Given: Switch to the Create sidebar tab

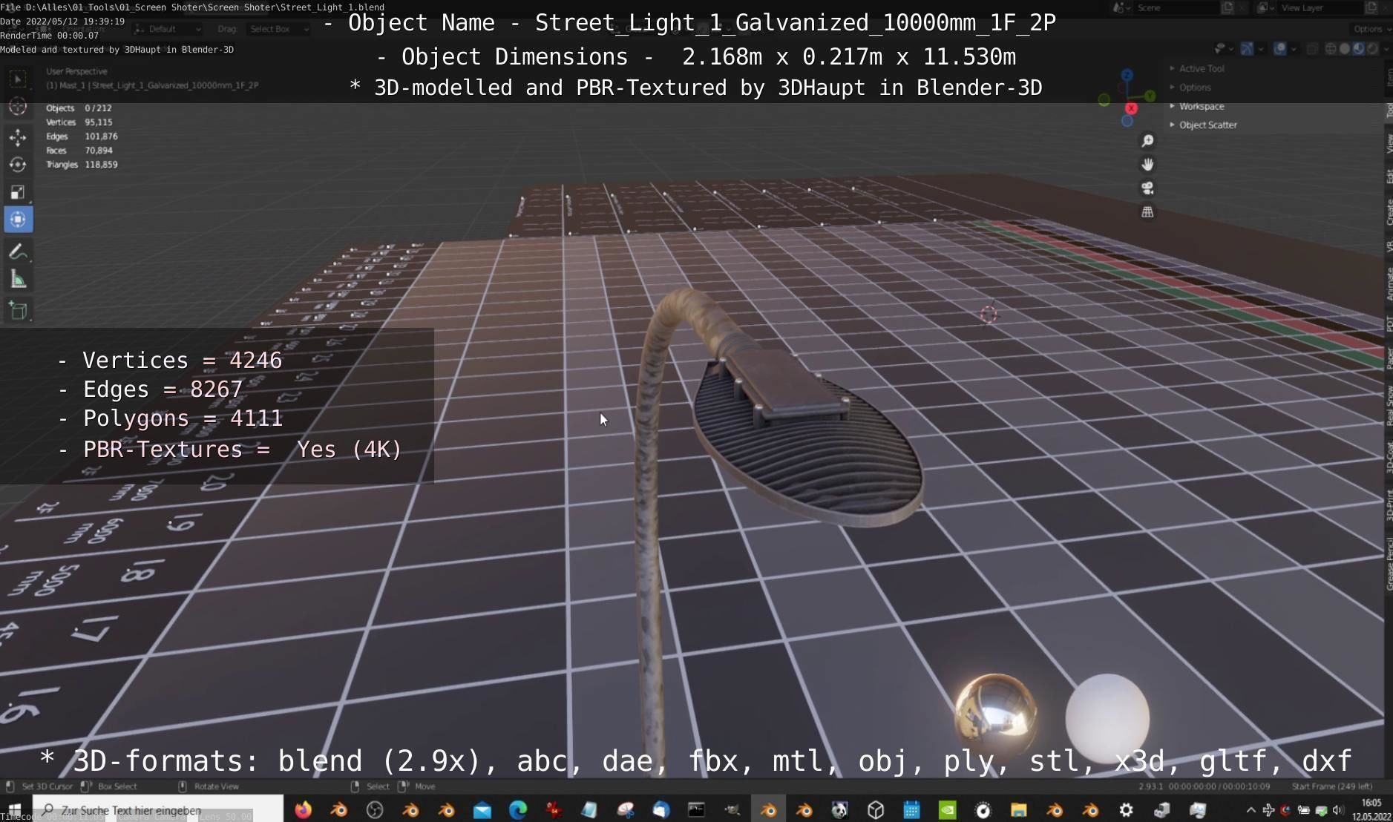Looking at the screenshot, I should [x=1388, y=212].
